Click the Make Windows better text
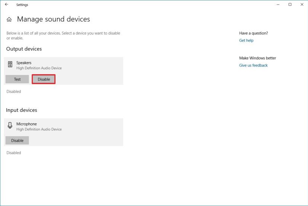 click(x=257, y=58)
